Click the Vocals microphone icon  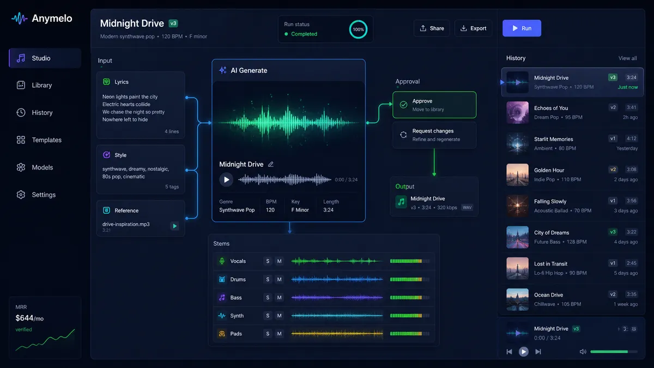[x=222, y=261]
